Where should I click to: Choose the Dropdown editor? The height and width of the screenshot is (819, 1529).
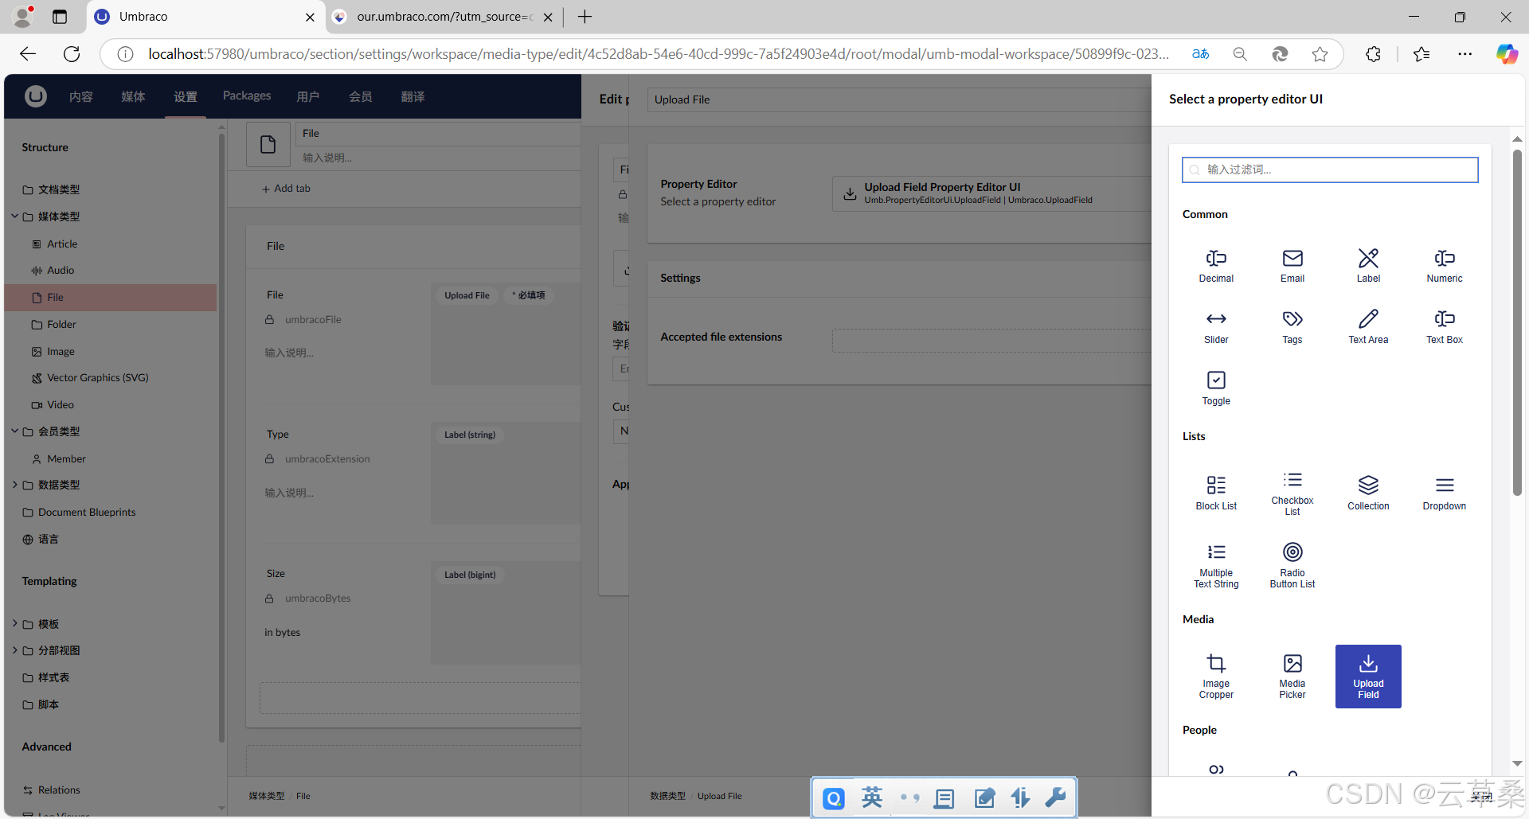coord(1445,493)
